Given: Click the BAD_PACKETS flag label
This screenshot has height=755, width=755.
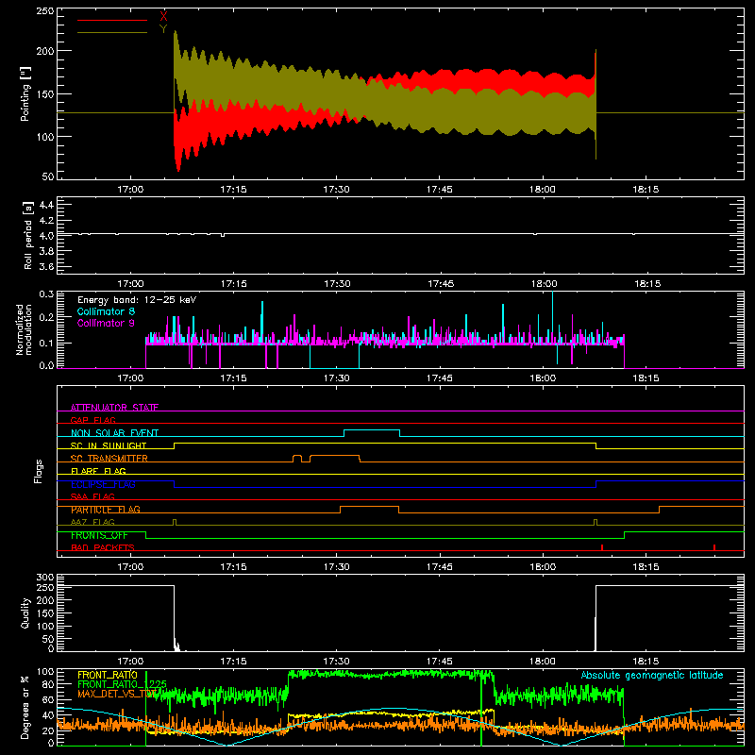Looking at the screenshot, I should coord(103,547).
